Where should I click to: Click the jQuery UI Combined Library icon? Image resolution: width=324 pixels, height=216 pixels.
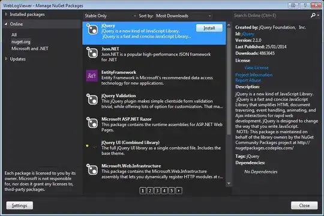[x=91, y=146]
